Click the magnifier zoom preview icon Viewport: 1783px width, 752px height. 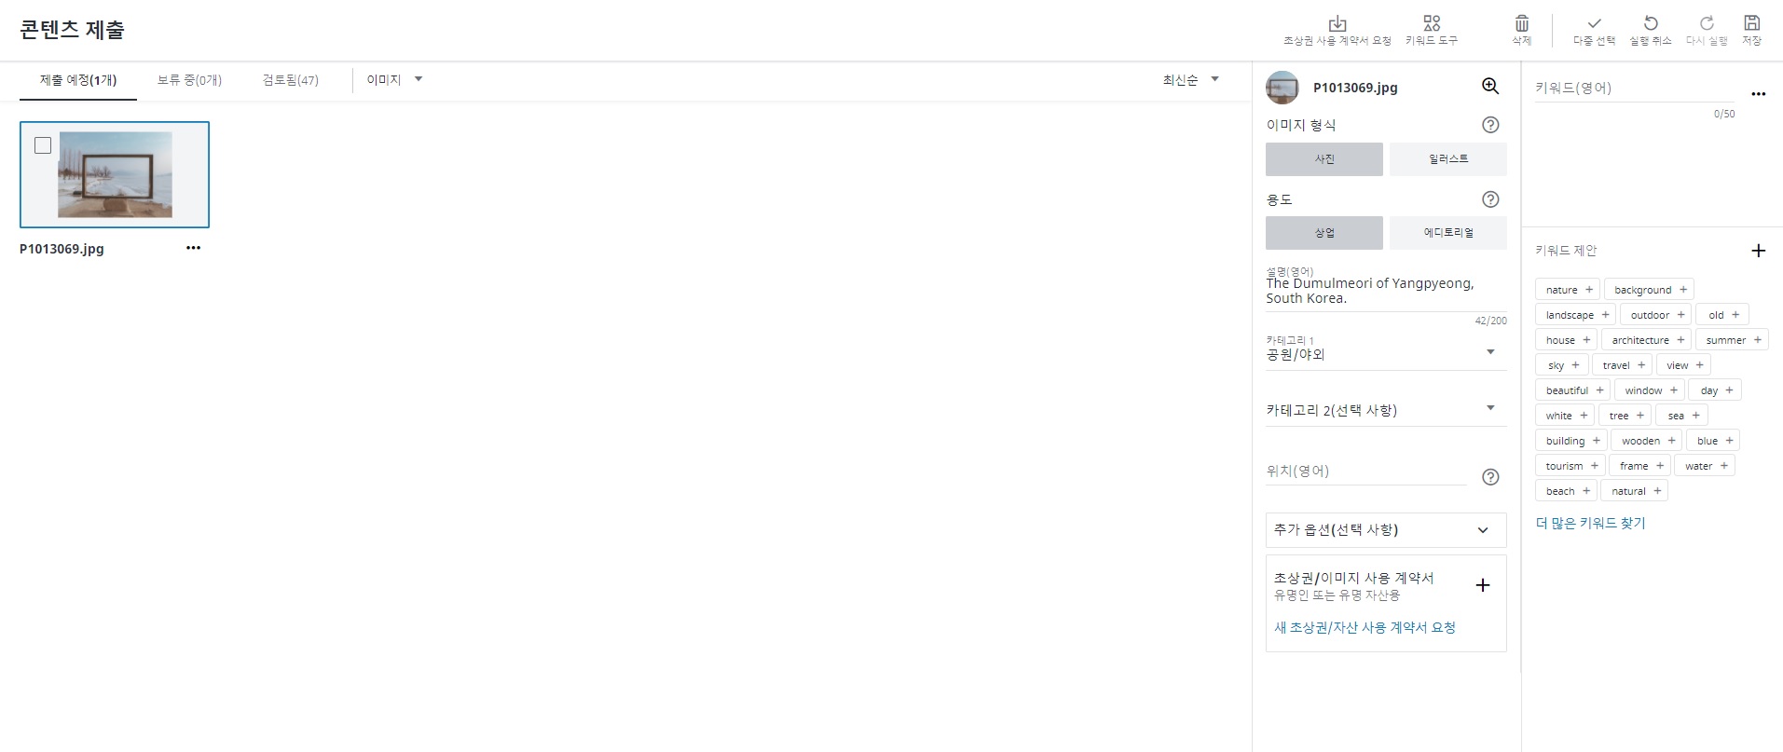click(x=1490, y=87)
